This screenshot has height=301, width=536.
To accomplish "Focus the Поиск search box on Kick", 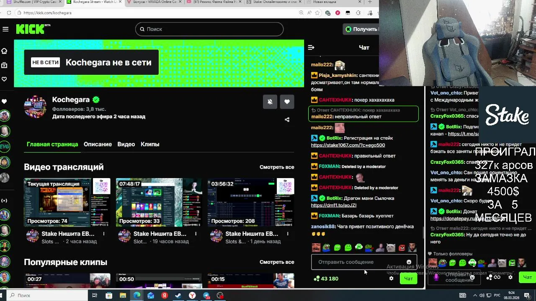I will 209,29.
